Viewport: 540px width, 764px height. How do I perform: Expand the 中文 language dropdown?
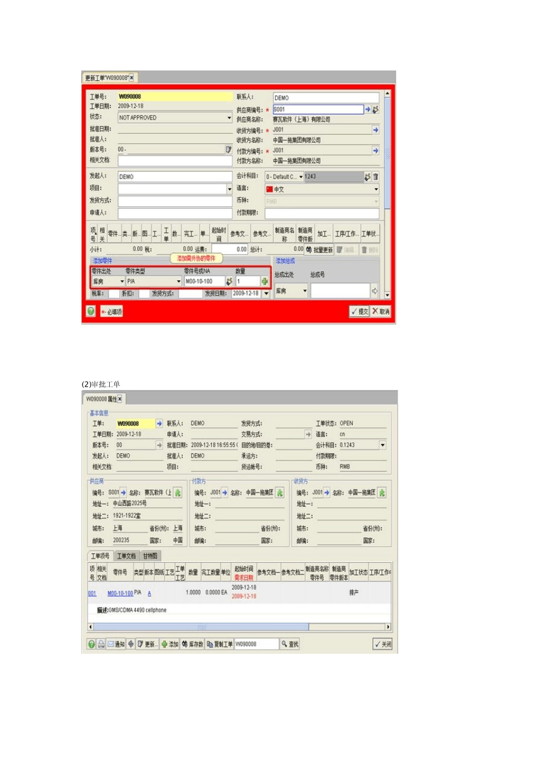click(x=376, y=189)
